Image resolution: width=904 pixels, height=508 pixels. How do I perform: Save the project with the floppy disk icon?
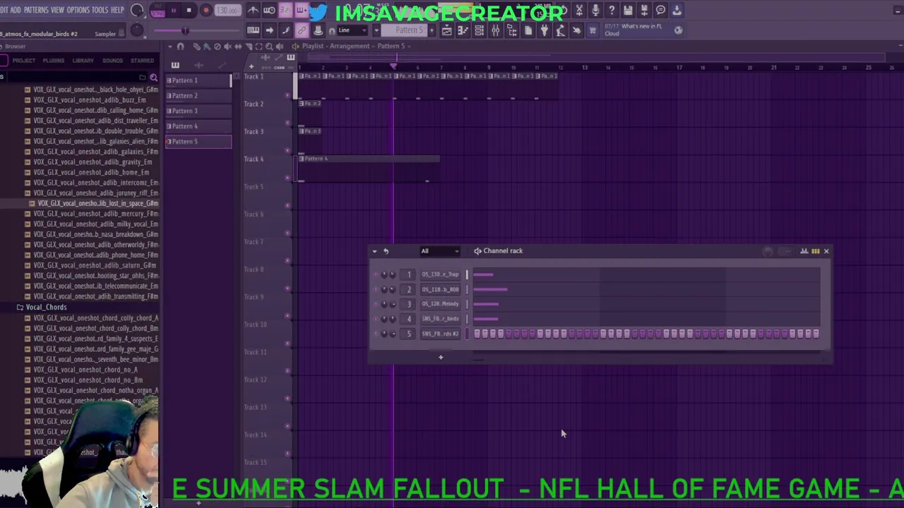tap(628, 11)
